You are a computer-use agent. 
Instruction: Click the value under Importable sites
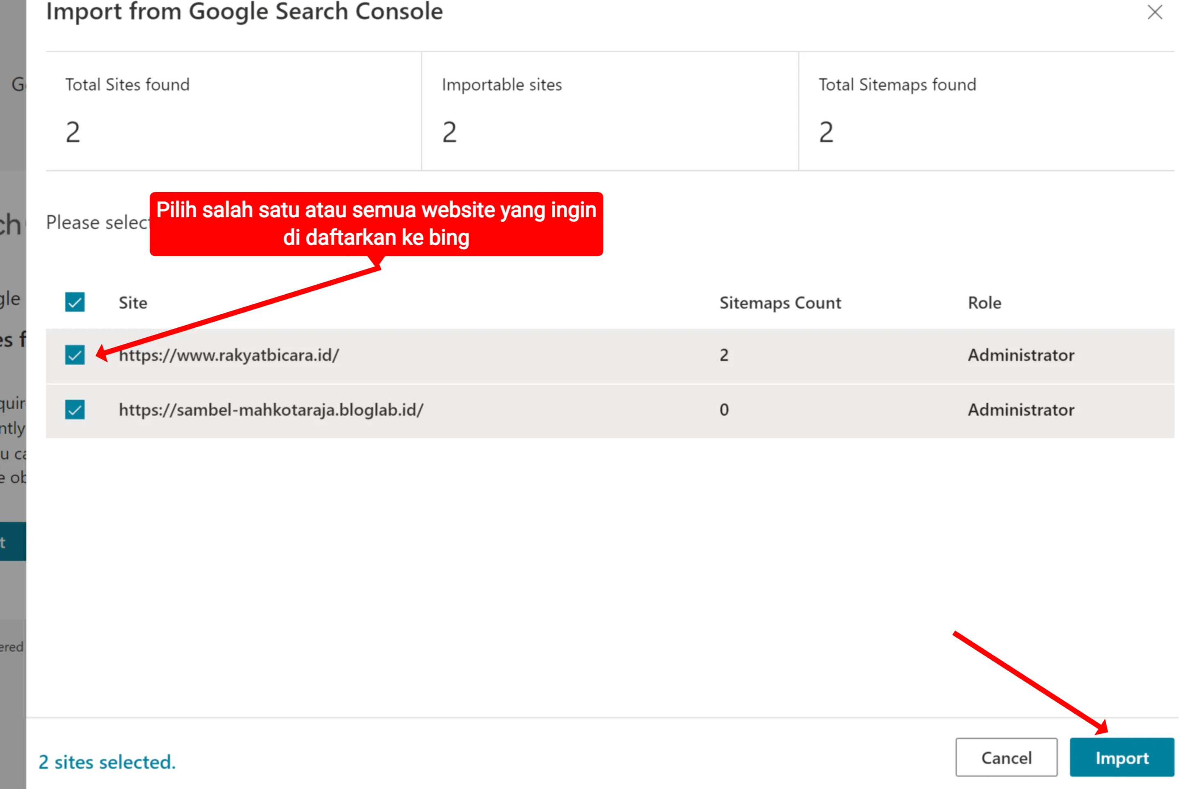[449, 132]
